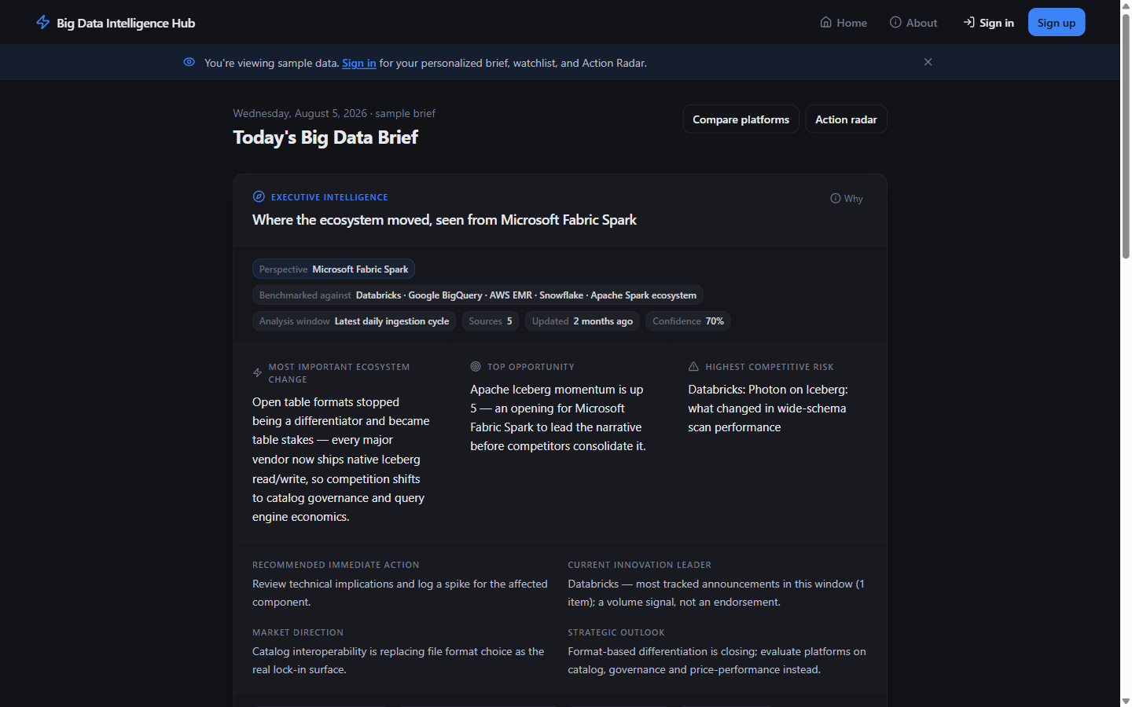Click the warning triangle beside Highest Competitive Risk
The height and width of the screenshot is (707, 1132).
tap(693, 367)
